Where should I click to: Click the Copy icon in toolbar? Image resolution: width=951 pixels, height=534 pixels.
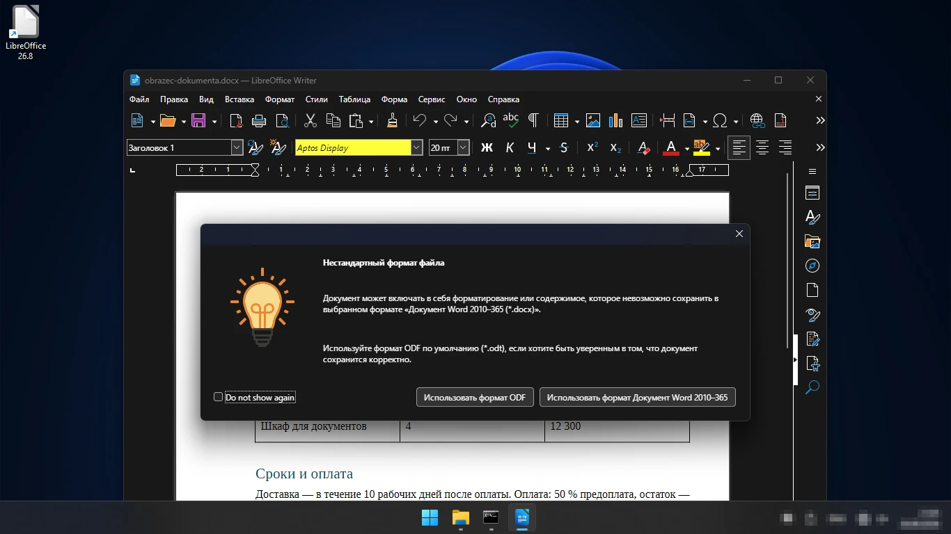click(333, 120)
